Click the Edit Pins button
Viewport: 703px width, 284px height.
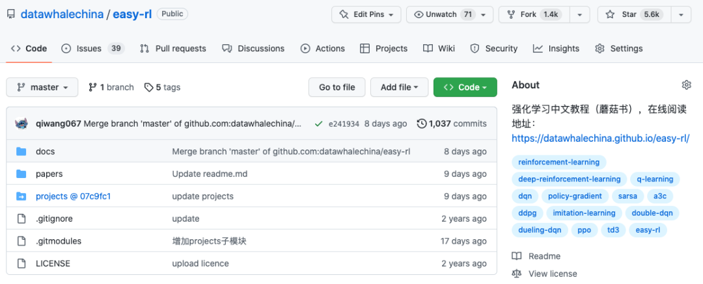pos(366,14)
